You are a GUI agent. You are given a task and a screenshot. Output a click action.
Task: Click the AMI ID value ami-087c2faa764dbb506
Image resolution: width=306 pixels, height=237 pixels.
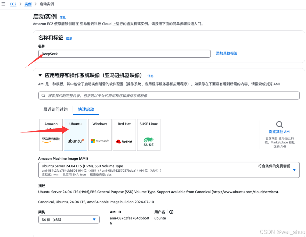coord(129,221)
